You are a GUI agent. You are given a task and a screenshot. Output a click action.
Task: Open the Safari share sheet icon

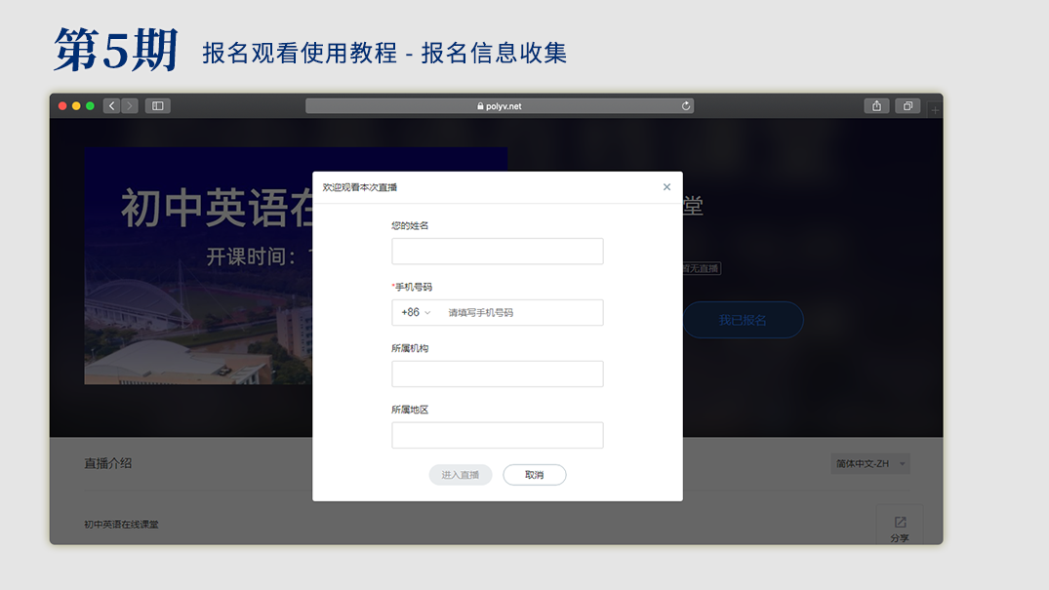coord(876,106)
